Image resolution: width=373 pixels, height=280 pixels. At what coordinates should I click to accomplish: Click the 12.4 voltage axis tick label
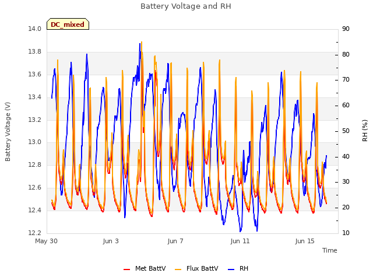pos(35,210)
